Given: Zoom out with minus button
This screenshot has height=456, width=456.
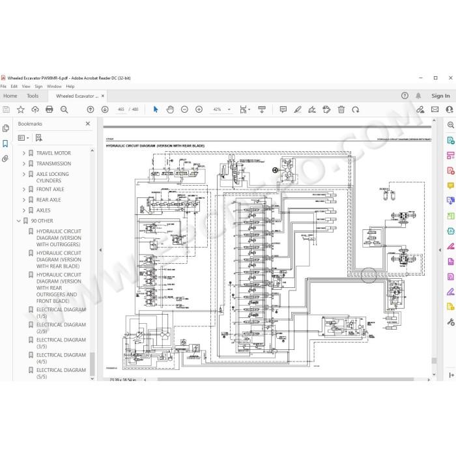Looking at the screenshot, I should (x=184, y=109).
